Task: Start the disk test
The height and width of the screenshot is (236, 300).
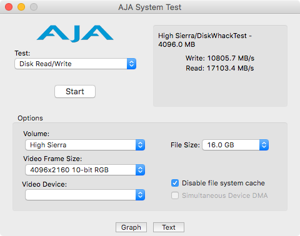Action: (x=75, y=91)
